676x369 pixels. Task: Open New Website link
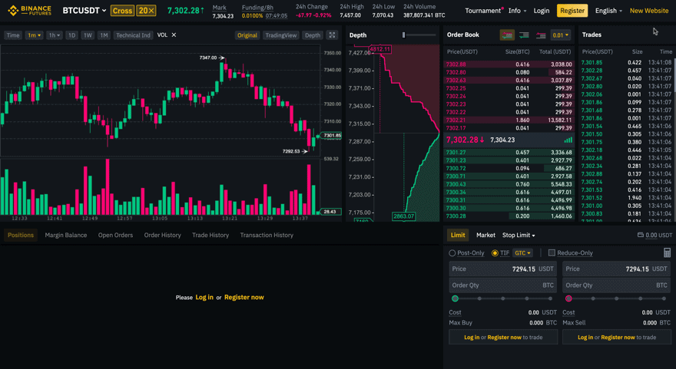649,11
